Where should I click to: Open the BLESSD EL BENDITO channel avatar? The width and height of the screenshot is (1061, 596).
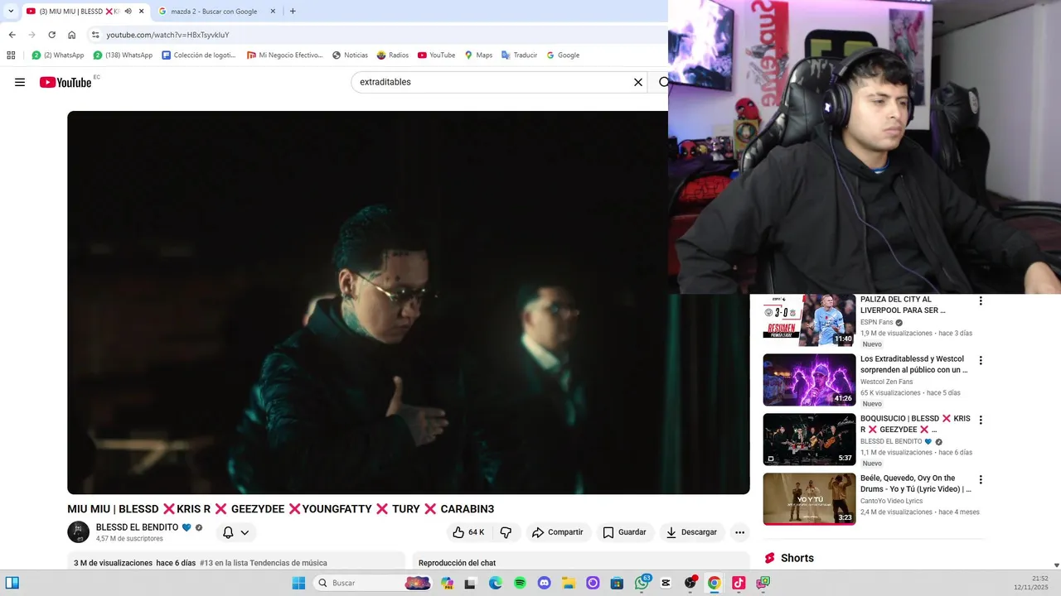pos(78,532)
